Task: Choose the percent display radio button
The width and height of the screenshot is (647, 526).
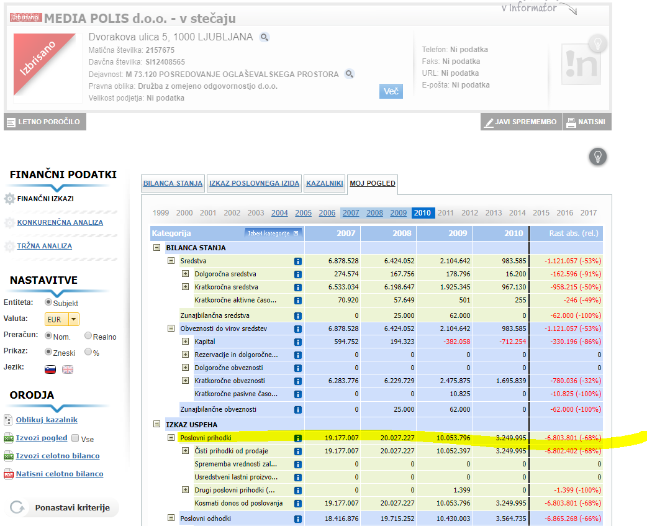Action: tap(88, 351)
